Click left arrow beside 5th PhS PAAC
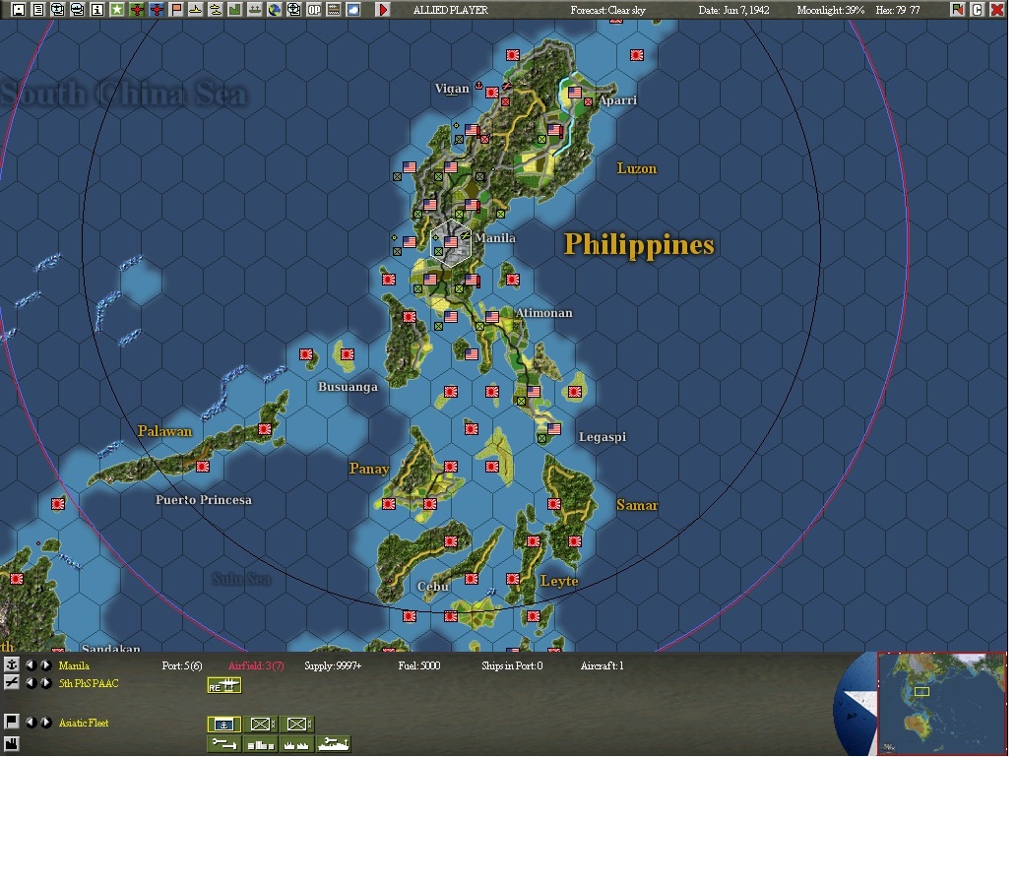 pos(30,682)
